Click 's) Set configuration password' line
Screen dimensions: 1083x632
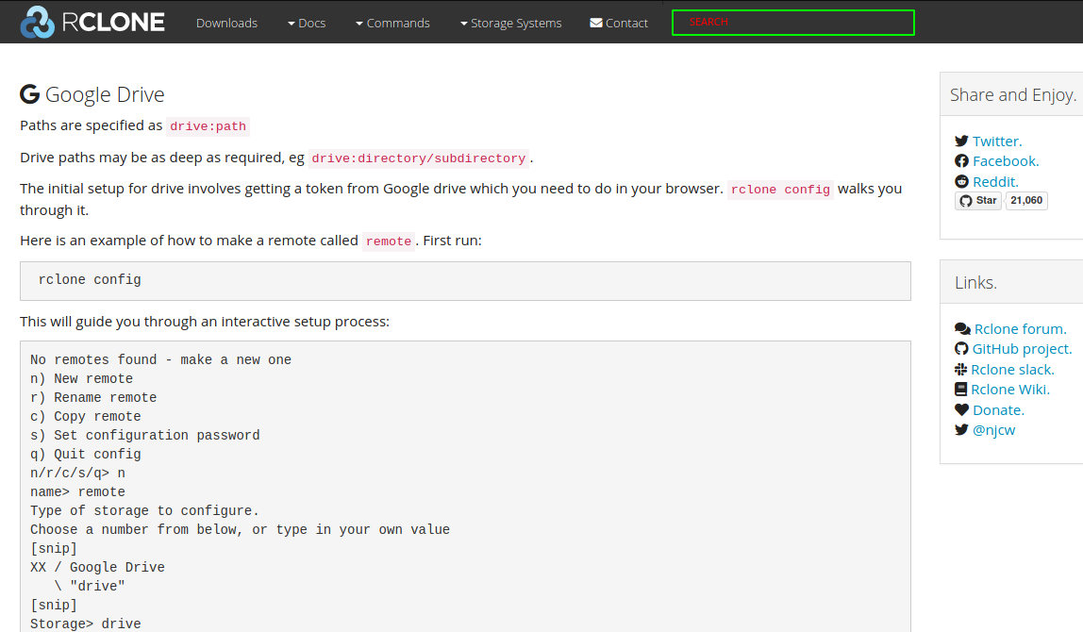[x=145, y=435]
